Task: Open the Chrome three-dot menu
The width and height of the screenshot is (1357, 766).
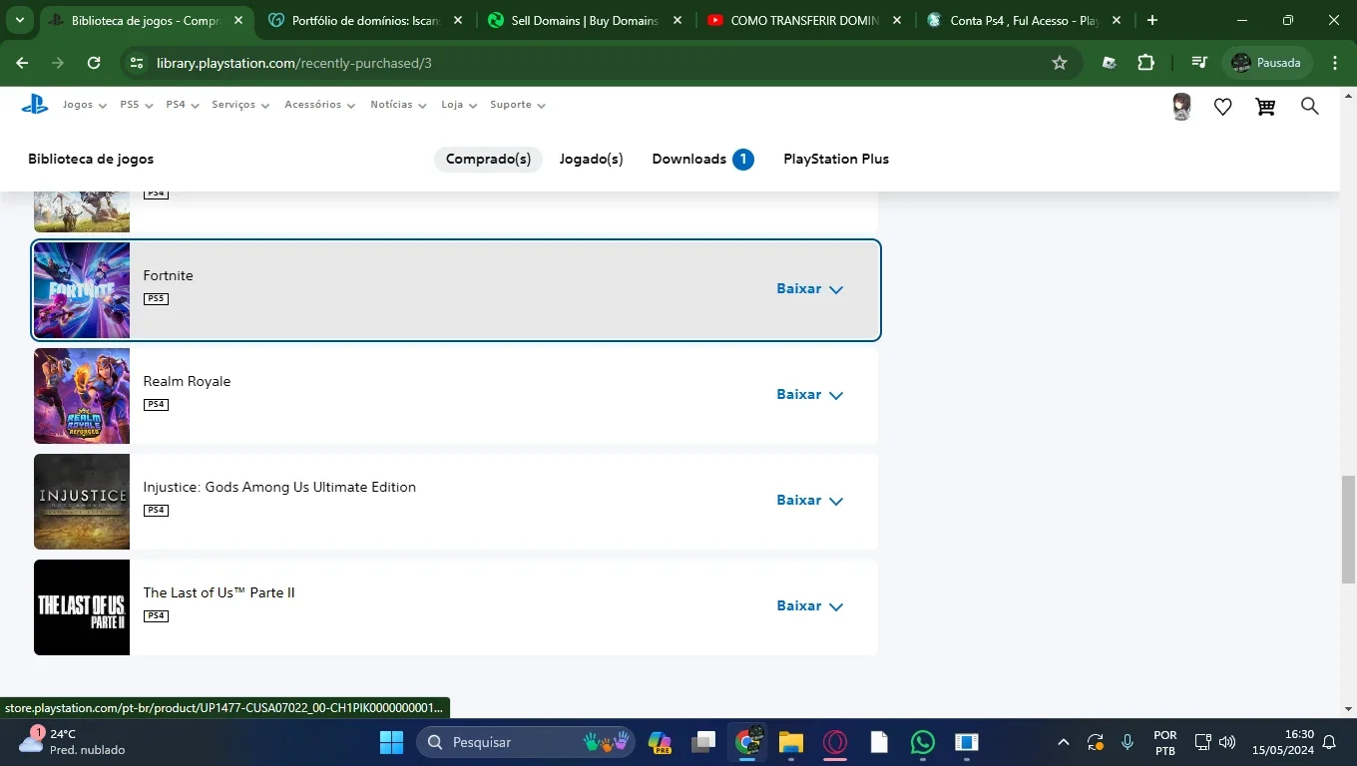Action: (x=1335, y=63)
